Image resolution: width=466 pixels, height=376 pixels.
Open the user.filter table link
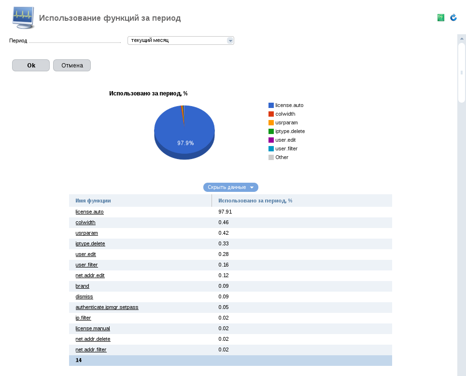[86, 265]
